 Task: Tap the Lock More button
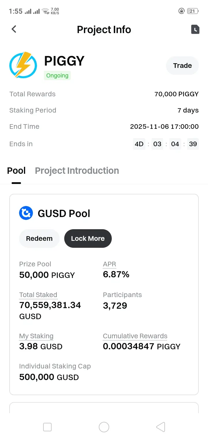tap(88, 238)
